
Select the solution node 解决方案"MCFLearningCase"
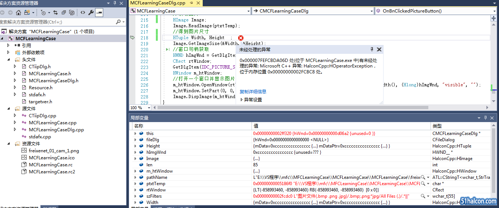tap(51, 32)
